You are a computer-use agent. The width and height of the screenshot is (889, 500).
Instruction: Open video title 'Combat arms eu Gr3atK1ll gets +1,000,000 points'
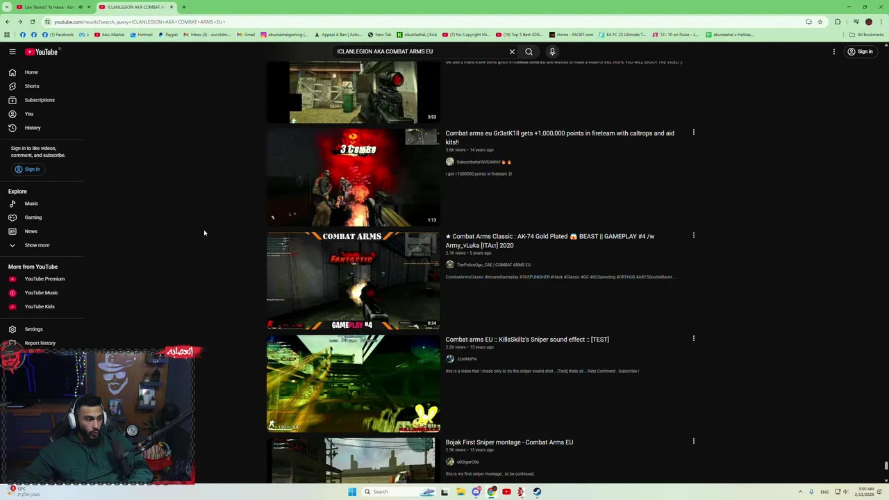click(560, 137)
